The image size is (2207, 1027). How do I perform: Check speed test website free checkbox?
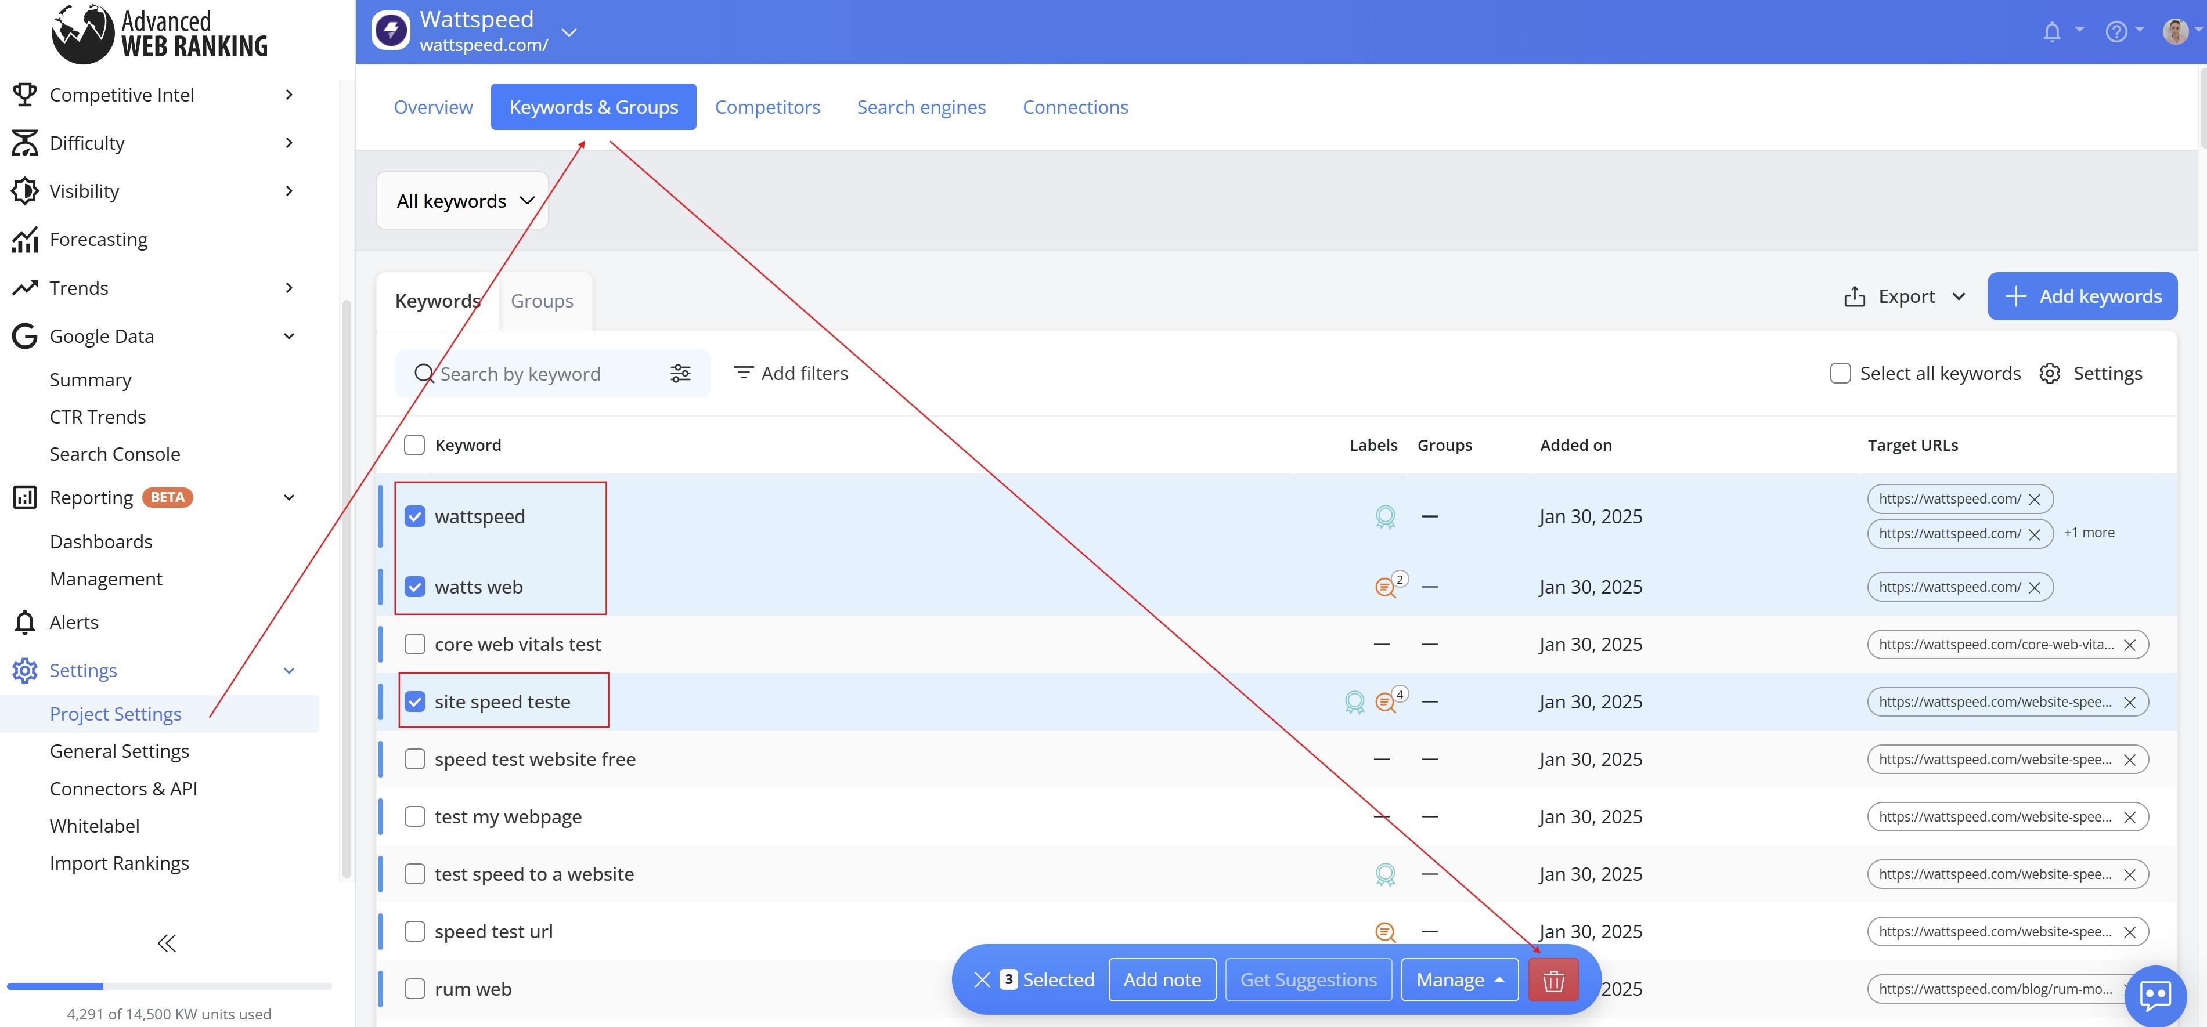(414, 759)
